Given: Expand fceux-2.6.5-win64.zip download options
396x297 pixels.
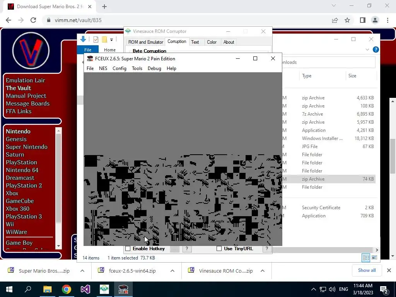Looking at the screenshot, I should point(172,271).
